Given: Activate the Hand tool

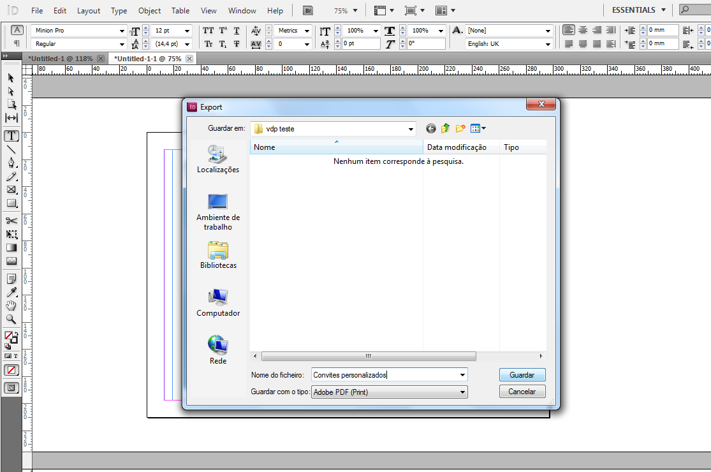Looking at the screenshot, I should pos(11,306).
